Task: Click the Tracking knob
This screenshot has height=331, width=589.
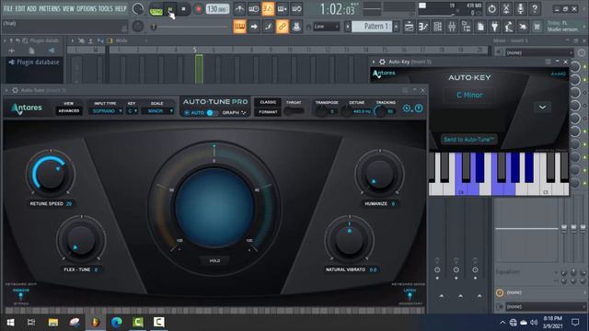Action: [x=379, y=111]
